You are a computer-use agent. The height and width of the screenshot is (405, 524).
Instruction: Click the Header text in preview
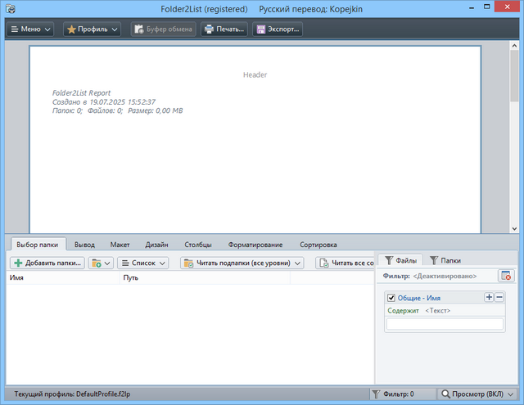pos(255,74)
